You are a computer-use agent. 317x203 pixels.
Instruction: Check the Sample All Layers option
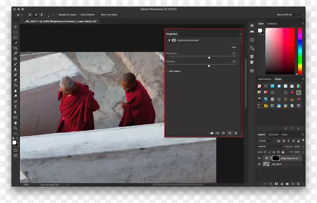click(57, 15)
